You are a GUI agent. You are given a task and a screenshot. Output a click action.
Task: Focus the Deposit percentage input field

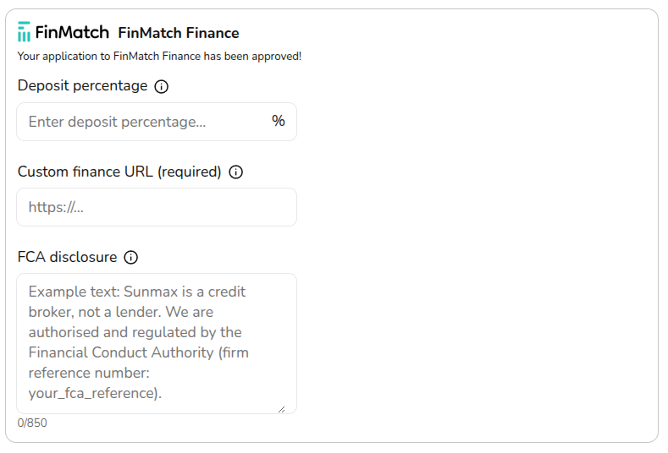(x=144, y=122)
